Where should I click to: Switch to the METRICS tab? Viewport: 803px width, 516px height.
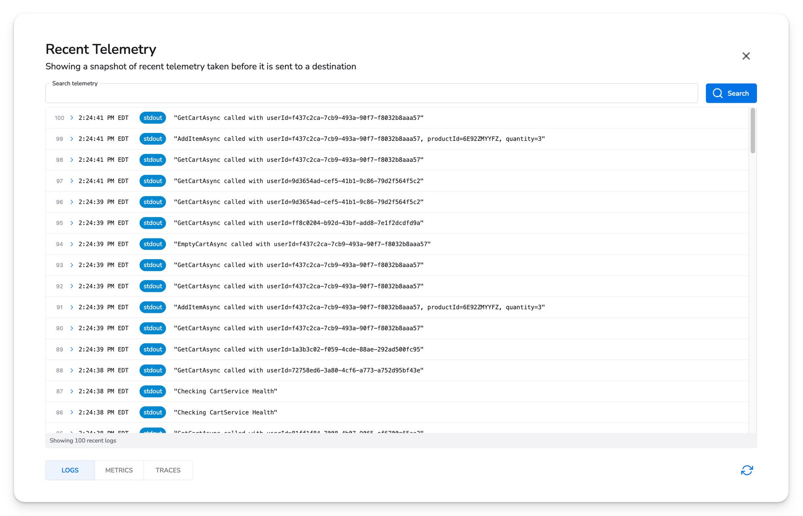tap(119, 470)
